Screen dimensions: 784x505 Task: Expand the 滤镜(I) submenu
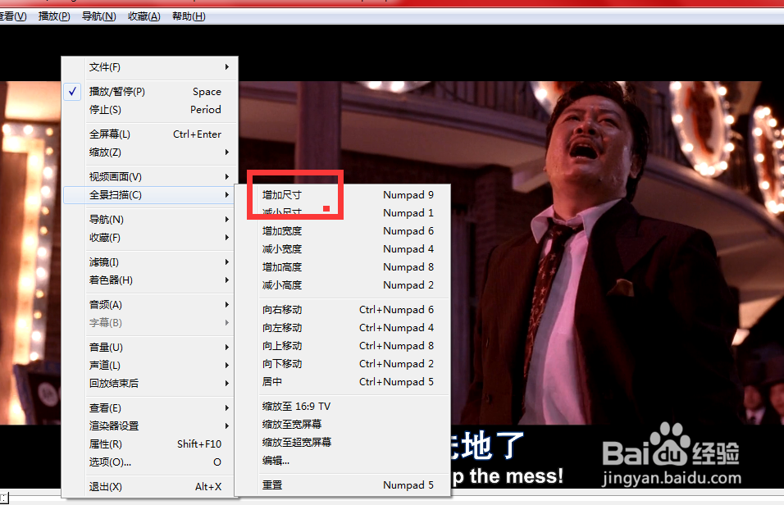point(149,262)
